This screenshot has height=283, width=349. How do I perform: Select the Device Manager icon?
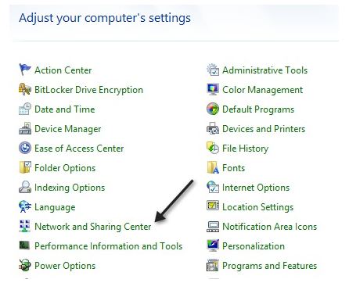[25, 128]
